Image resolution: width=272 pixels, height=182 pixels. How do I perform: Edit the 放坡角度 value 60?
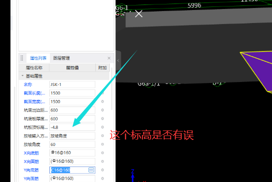[x=72, y=144]
